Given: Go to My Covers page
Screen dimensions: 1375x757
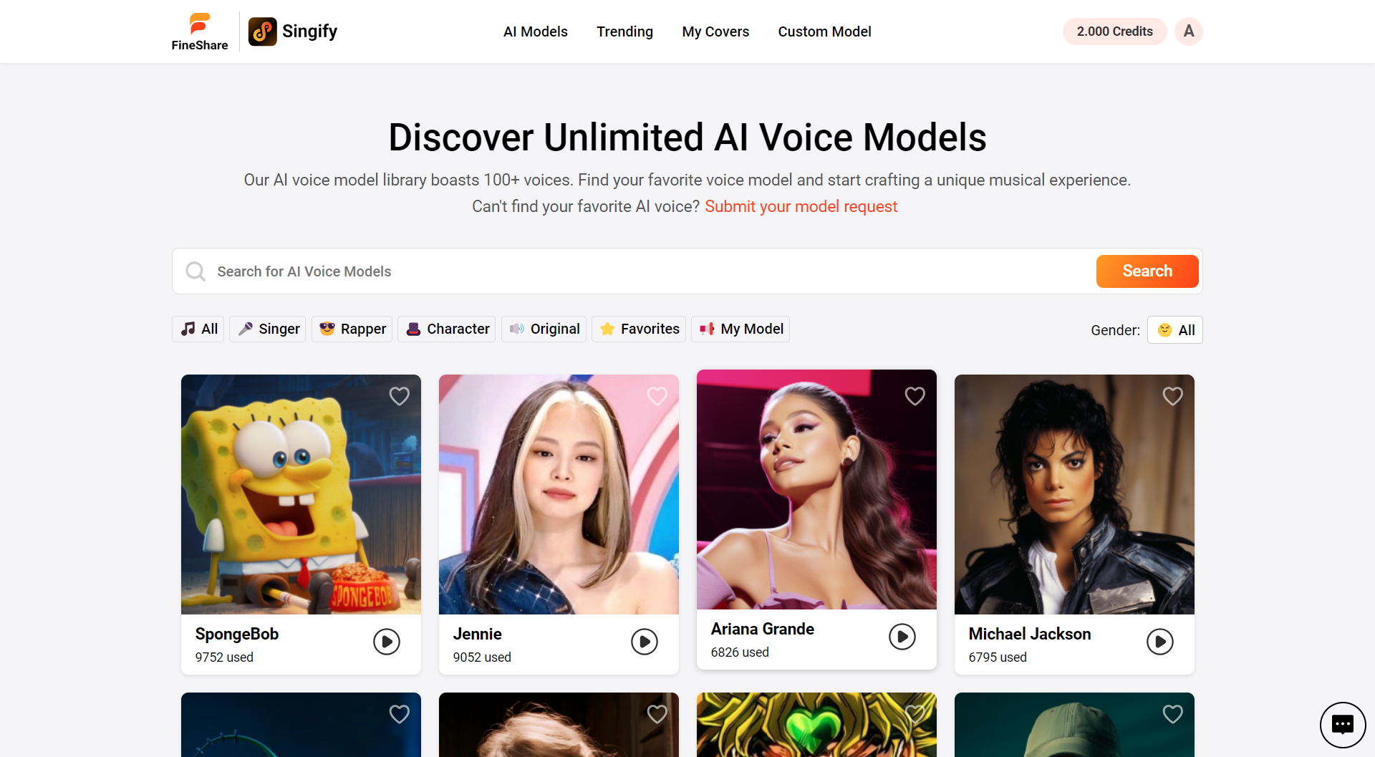Looking at the screenshot, I should click(x=715, y=32).
